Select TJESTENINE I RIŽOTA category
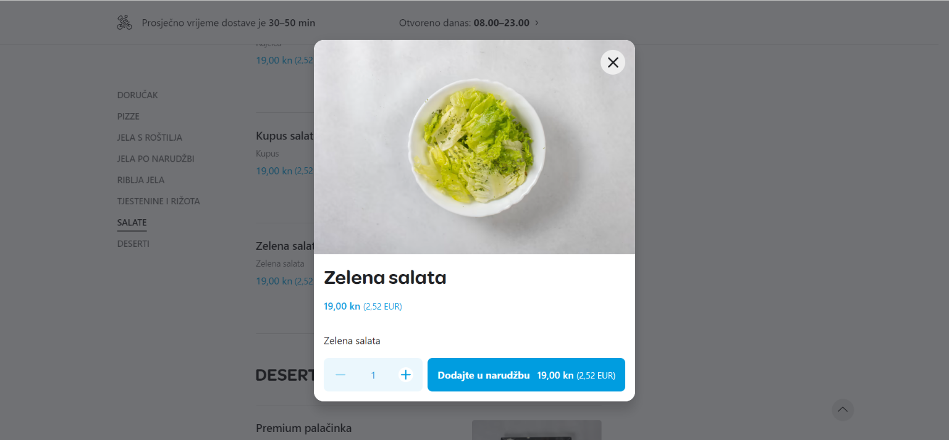This screenshot has width=949, height=440. pyautogui.click(x=159, y=201)
